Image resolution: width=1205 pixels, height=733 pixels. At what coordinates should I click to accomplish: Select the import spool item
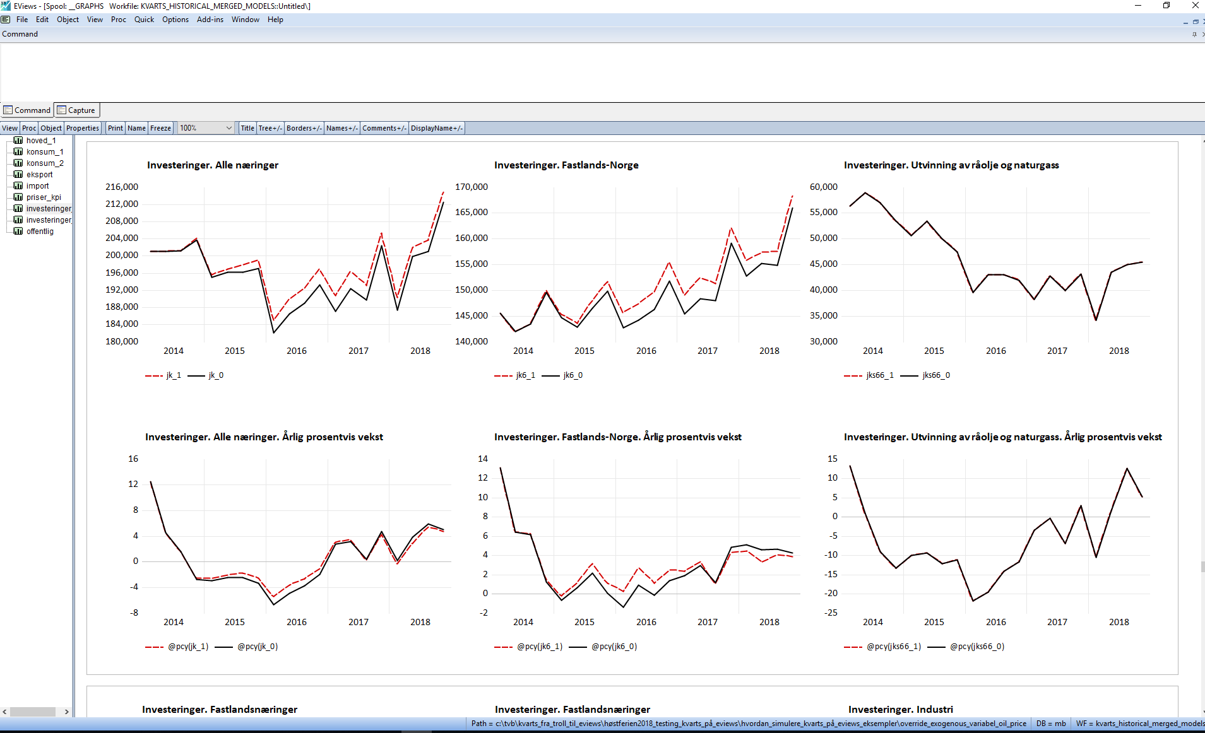coord(38,186)
